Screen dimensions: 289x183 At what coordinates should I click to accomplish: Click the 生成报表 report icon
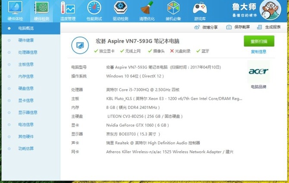pos(259,27)
